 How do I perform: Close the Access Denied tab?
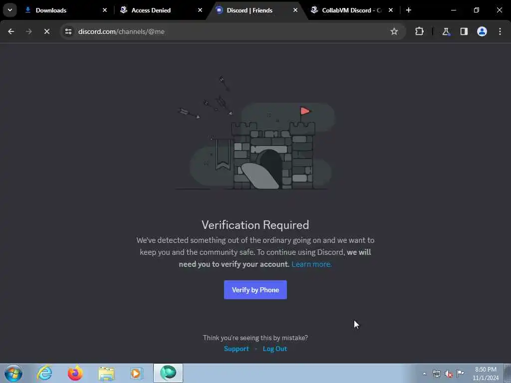tap(200, 10)
